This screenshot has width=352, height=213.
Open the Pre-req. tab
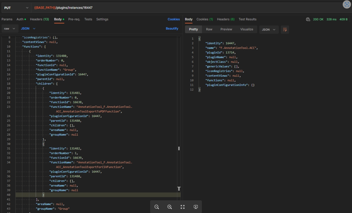pyautogui.click(x=74, y=19)
